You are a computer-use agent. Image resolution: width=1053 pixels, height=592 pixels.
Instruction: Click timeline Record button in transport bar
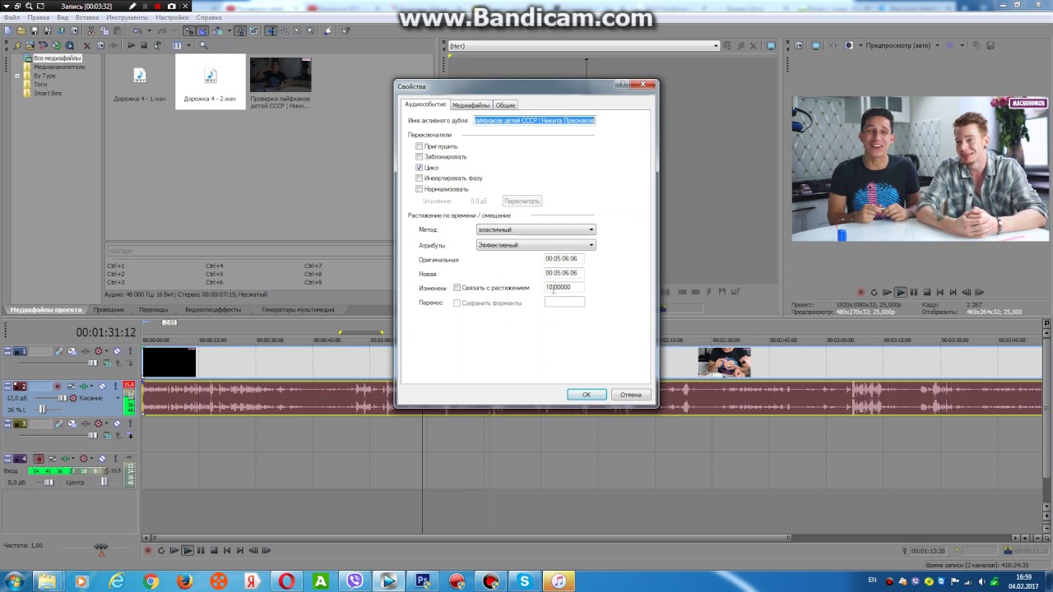point(148,550)
